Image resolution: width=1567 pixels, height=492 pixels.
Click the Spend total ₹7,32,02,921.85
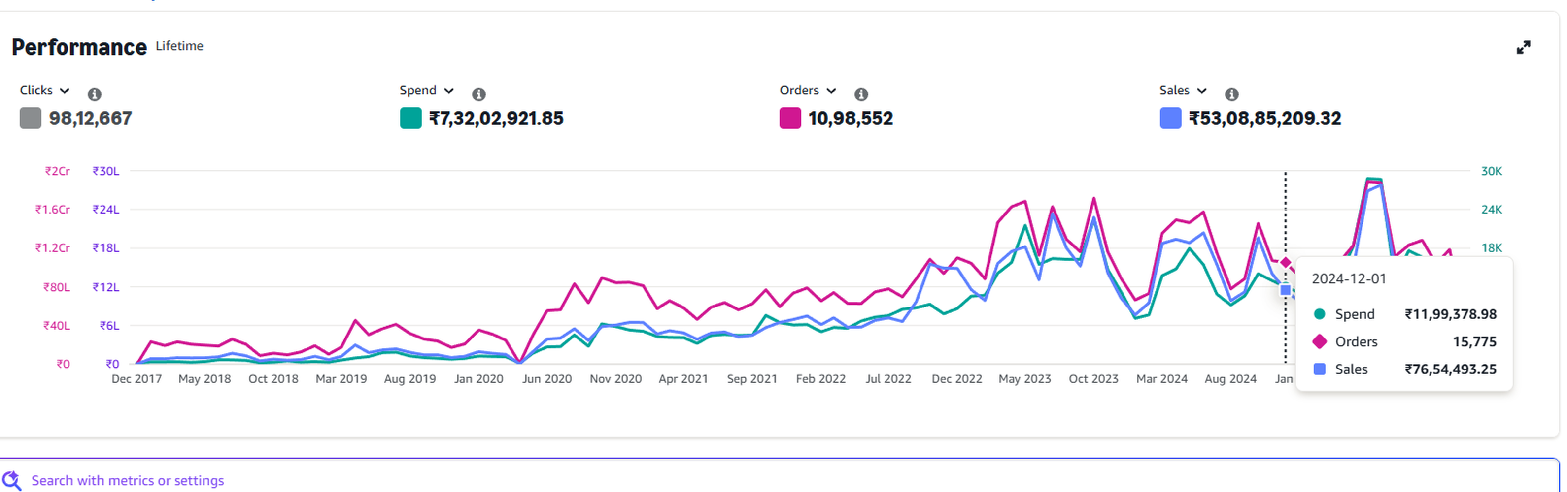[x=496, y=119]
